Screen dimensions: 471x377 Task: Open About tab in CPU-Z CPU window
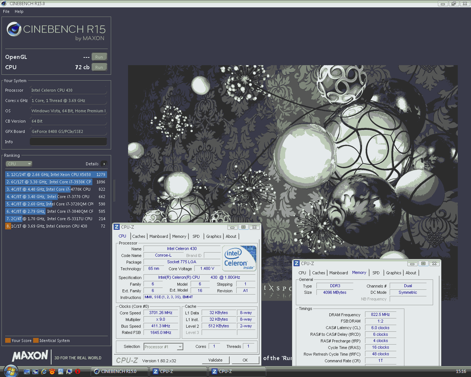click(231, 236)
